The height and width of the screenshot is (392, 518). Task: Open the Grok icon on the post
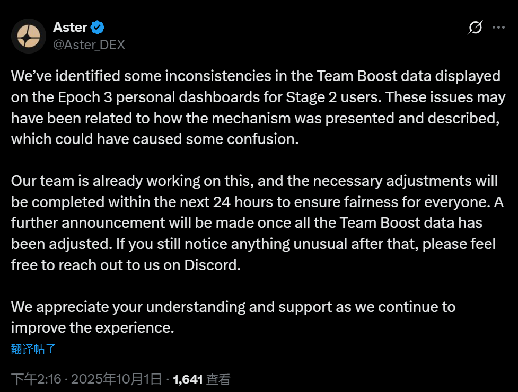pos(476,28)
